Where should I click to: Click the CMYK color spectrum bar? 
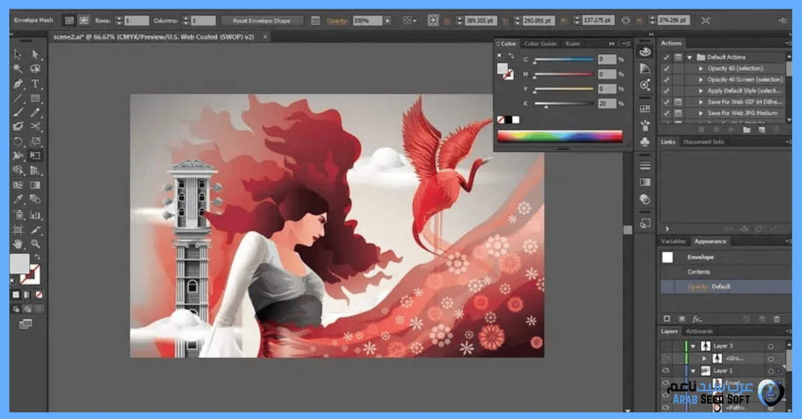pos(559,136)
